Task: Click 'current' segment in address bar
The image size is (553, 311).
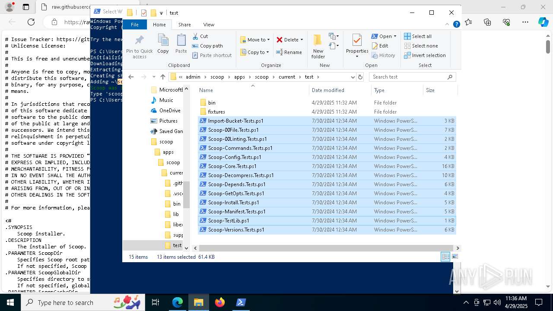Action: (x=287, y=77)
